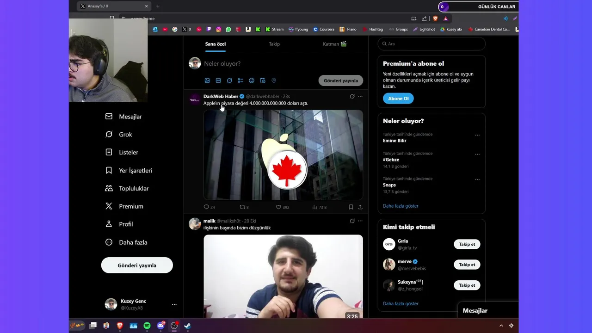Viewport: 592px width, 333px height.
Task: Open options for #Gebze trend
Action: (x=477, y=154)
